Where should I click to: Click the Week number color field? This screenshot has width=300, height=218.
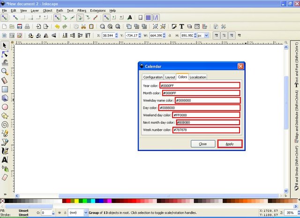pyautogui.click(x=206, y=130)
